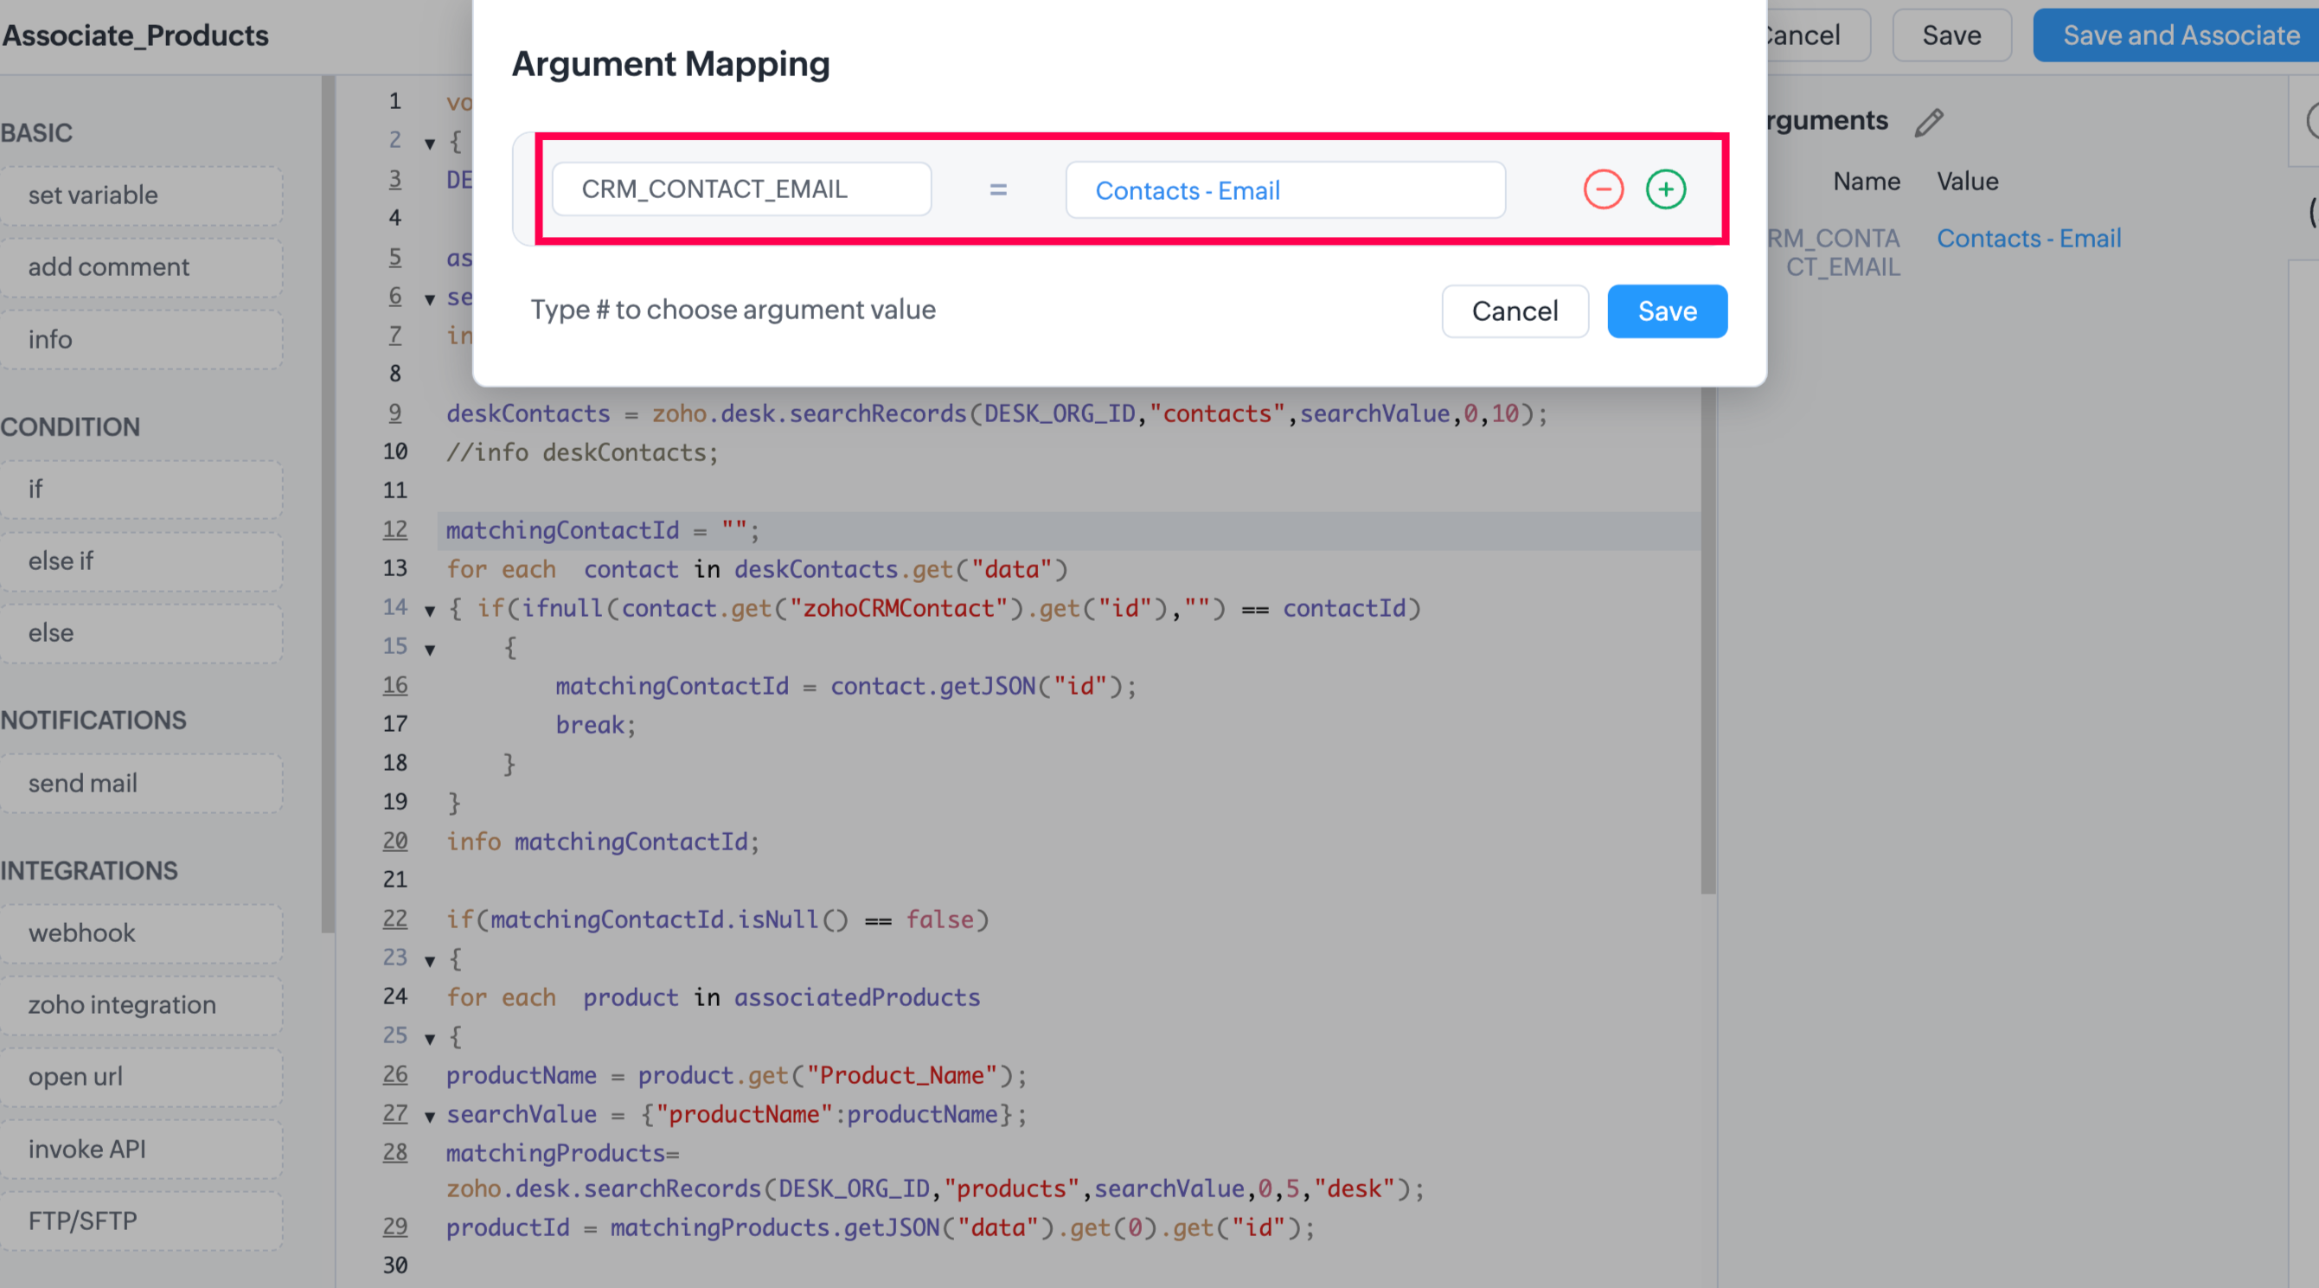
Task: Click Save and Associate button
Action: (2180, 35)
